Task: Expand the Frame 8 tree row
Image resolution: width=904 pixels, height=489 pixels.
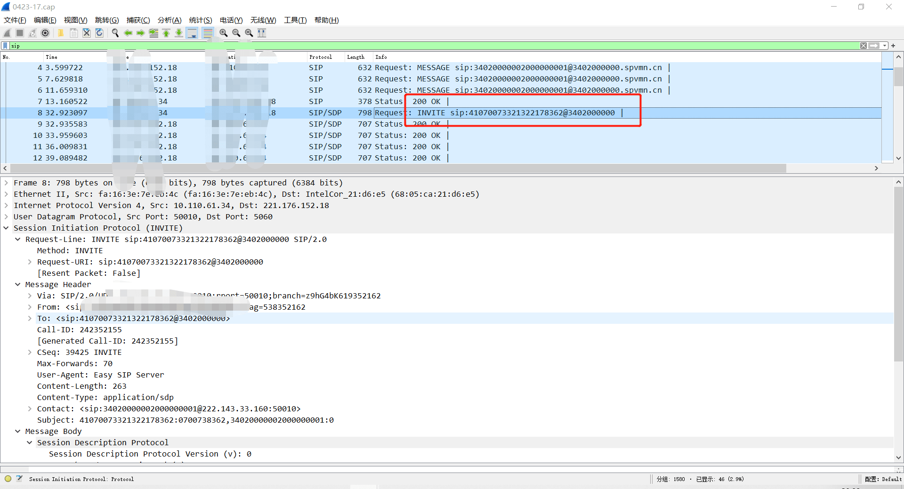Action: [x=6, y=183]
